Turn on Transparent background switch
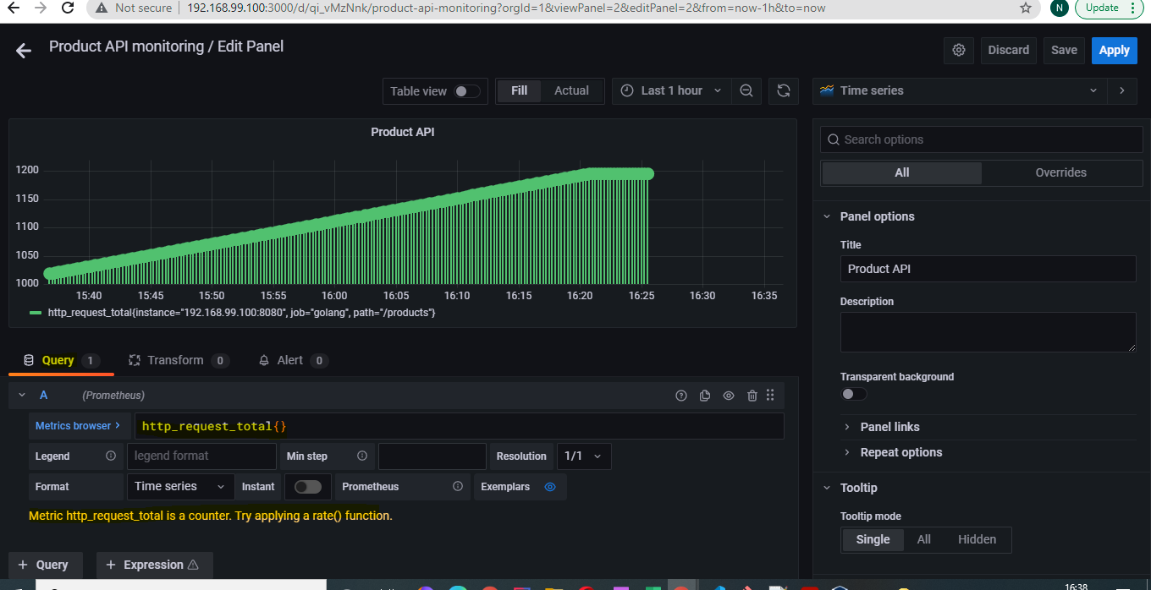This screenshot has width=1151, height=590. pyautogui.click(x=854, y=394)
